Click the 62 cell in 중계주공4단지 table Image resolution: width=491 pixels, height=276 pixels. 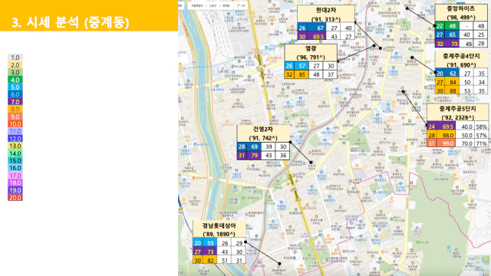452,74
